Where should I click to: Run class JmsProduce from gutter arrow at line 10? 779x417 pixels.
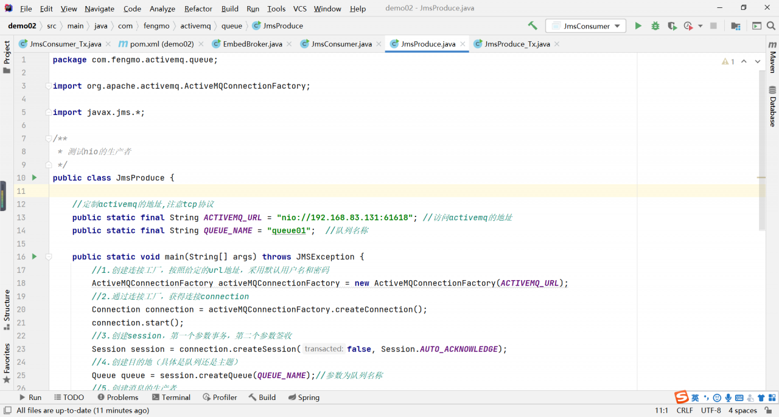34,177
